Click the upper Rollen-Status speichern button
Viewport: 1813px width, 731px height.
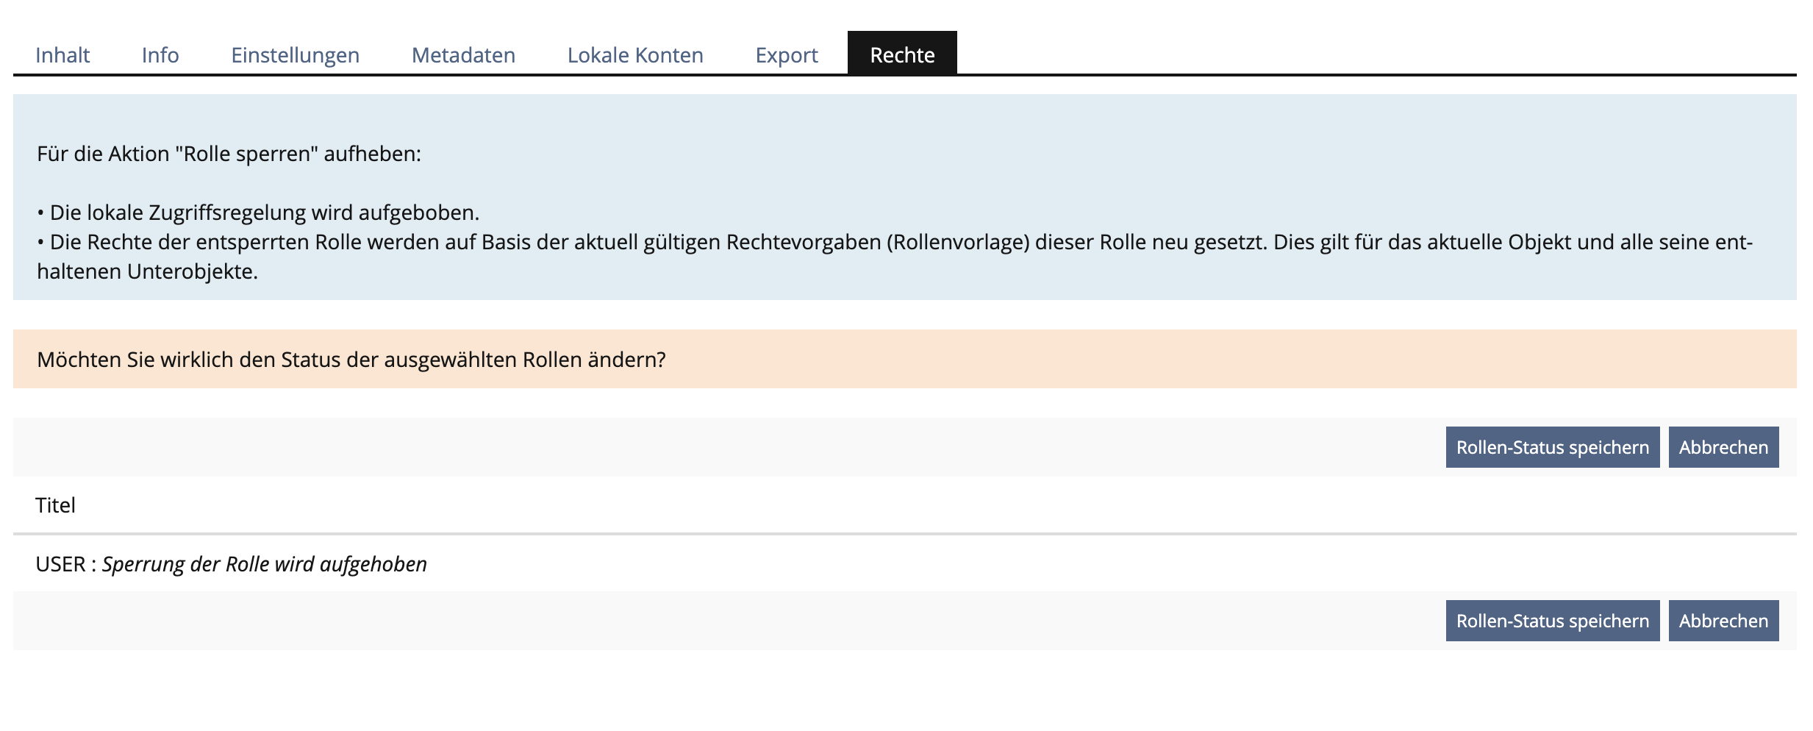pyautogui.click(x=1551, y=446)
